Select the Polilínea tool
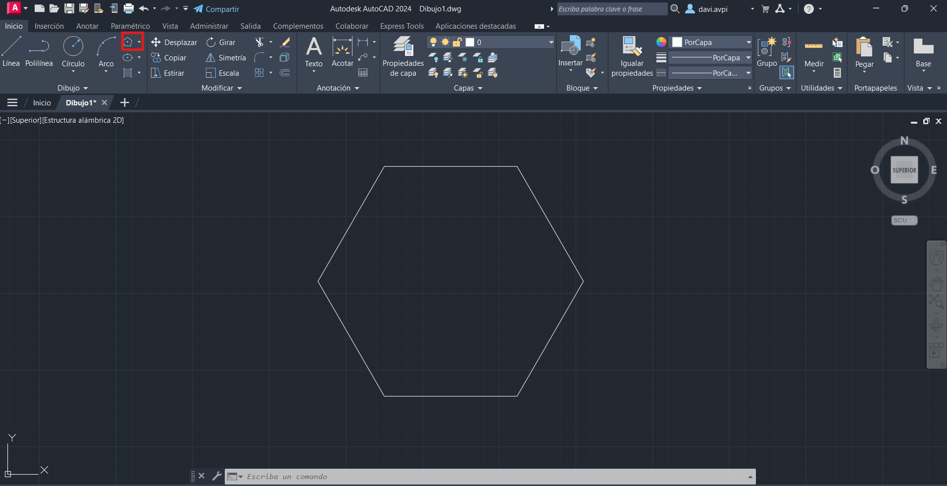This screenshot has width=947, height=486. (39, 52)
